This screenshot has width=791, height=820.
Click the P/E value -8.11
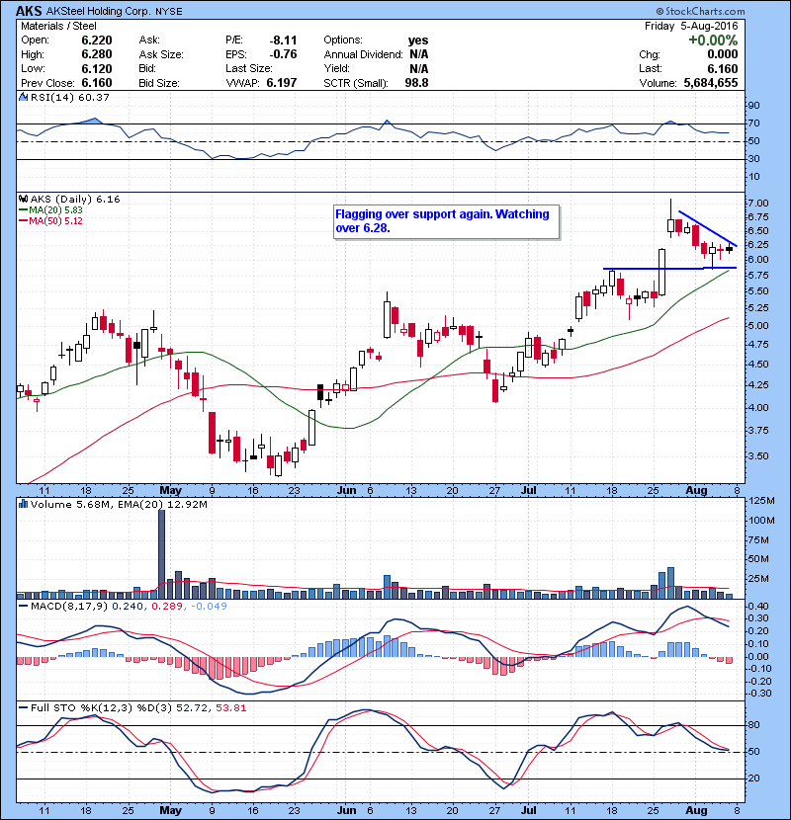pyautogui.click(x=283, y=41)
